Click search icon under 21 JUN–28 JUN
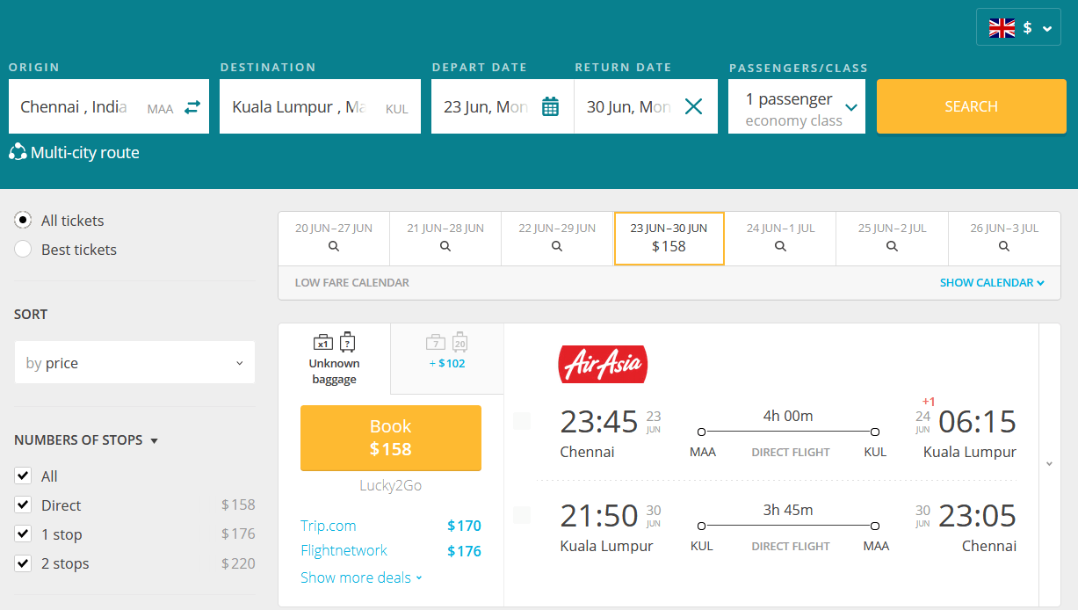Screen dimensions: 1078x610 [x=445, y=247]
